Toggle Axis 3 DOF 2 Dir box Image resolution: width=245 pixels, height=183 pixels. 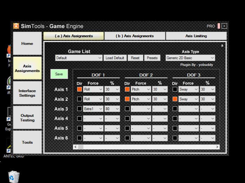127,109
